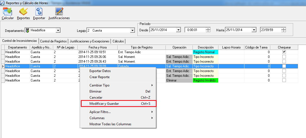Viewport: 306px width, 138px height.
Task: Click the Departamento column header
Action: tap(17, 47)
